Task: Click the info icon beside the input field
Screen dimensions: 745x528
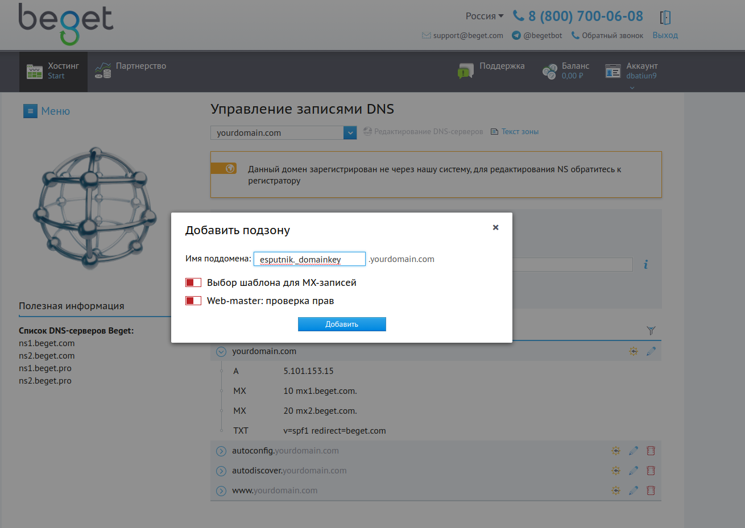Action: 645,265
